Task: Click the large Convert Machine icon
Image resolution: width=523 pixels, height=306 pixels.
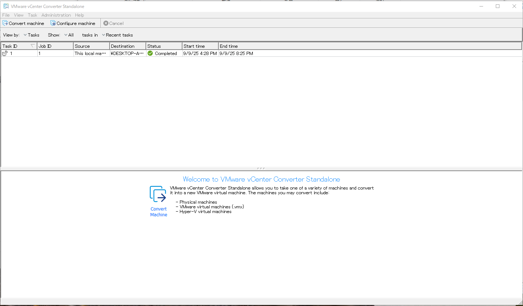Action: click(158, 194)
